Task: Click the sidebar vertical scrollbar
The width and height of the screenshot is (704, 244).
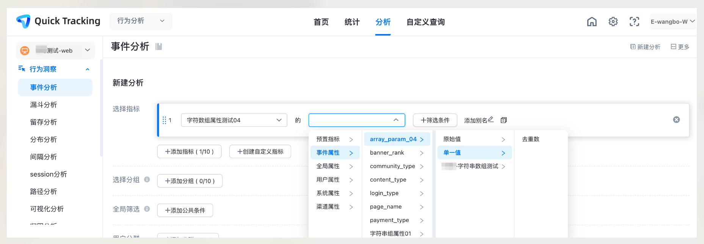Action: coord(101,108)
